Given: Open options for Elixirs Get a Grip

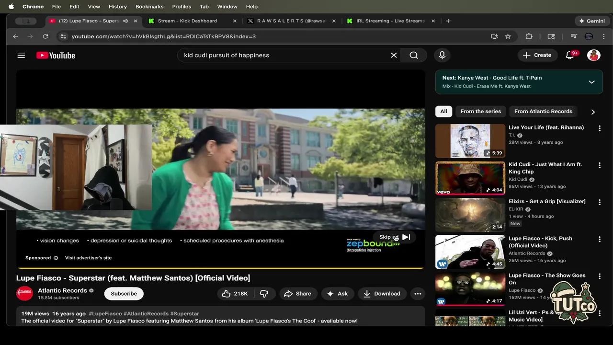Looking at the screenshot, I should (x=599, y=202).
